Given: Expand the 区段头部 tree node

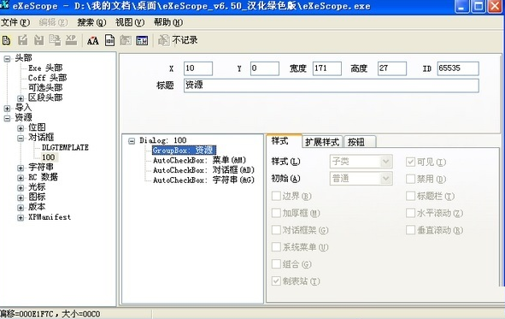Looking at the screenshot, I should (21, 98).
